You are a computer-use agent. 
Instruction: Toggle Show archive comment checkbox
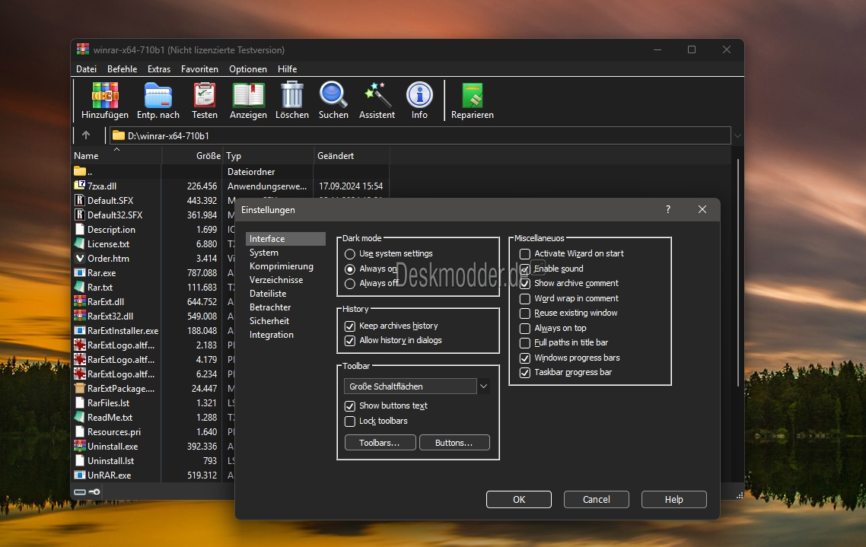524,283
